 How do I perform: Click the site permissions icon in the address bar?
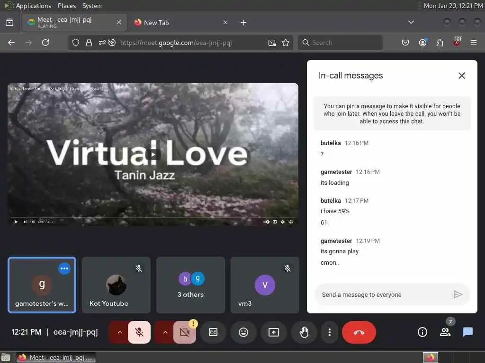point(102,43)
